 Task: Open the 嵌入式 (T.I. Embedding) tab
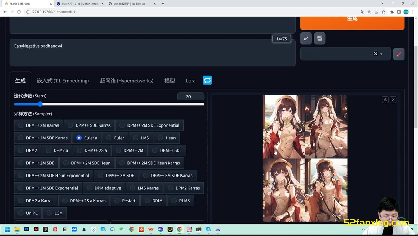[63, 81]
